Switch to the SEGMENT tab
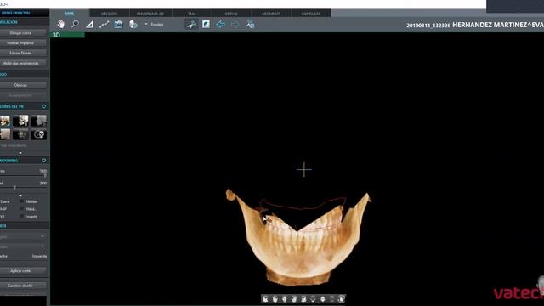This screenshot has height=306, width=544. [271, 14]
